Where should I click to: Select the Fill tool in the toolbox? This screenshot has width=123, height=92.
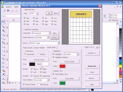coord(3,83)
